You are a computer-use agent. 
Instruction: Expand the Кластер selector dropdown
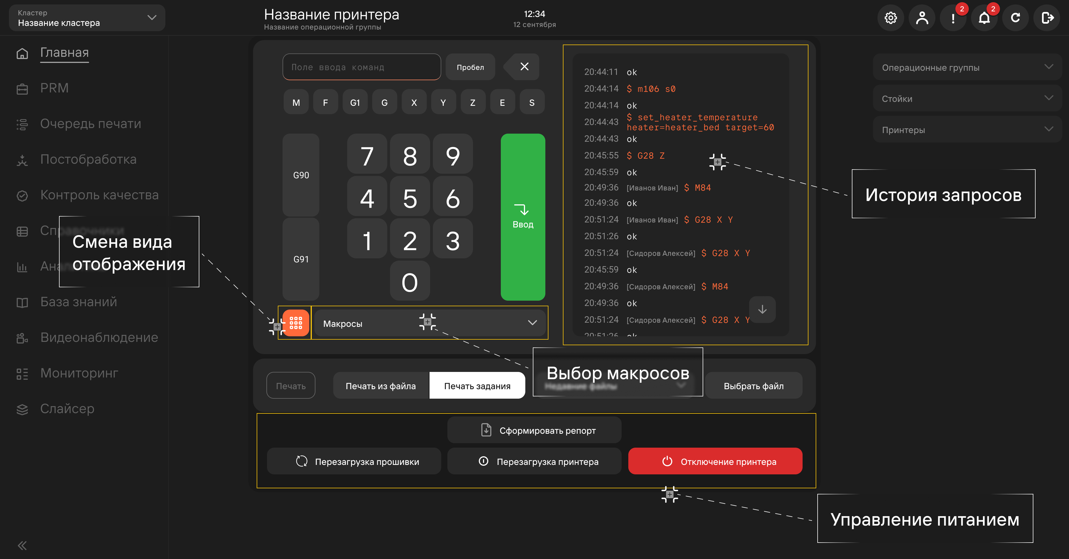(87, 18)
